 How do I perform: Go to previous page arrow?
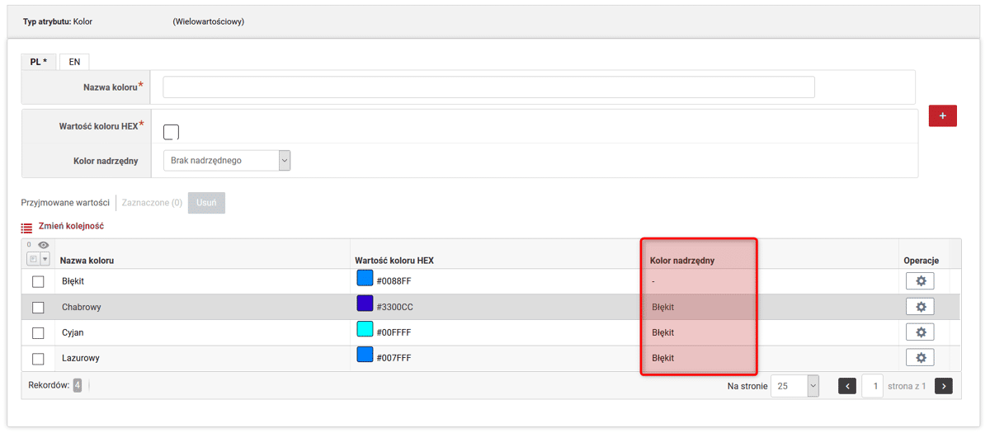pos(847,386)
